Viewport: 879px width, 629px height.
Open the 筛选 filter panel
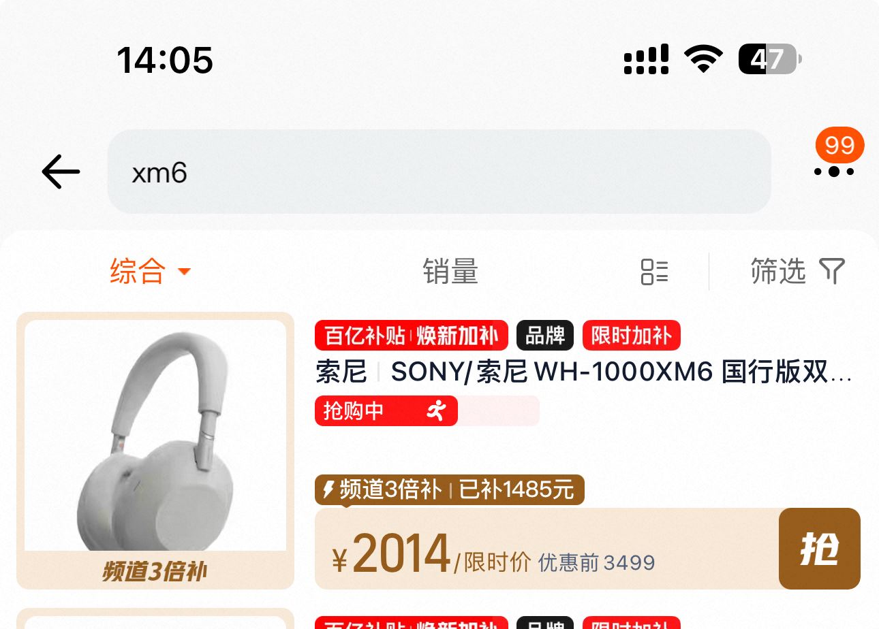click(x=797, y=271)
